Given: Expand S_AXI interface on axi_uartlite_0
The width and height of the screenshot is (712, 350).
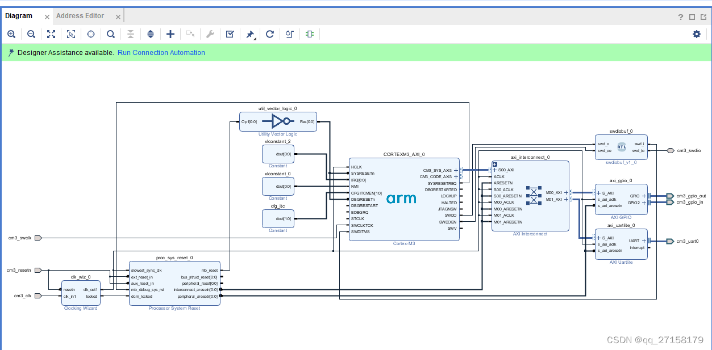Looking at the screenshot, I should (x=598, y=238).
